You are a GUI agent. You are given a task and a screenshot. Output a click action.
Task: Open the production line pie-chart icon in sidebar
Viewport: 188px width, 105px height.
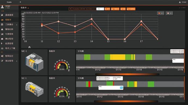click(x=2, y=15)
